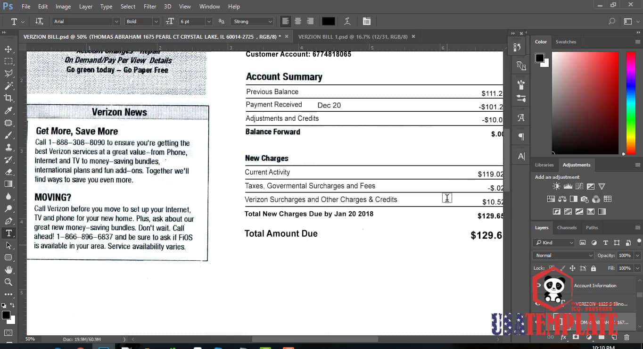The width and height of the screenshot is (643, 349).
Task: Click the text color swatch in options bar
Action: point(328,21)
